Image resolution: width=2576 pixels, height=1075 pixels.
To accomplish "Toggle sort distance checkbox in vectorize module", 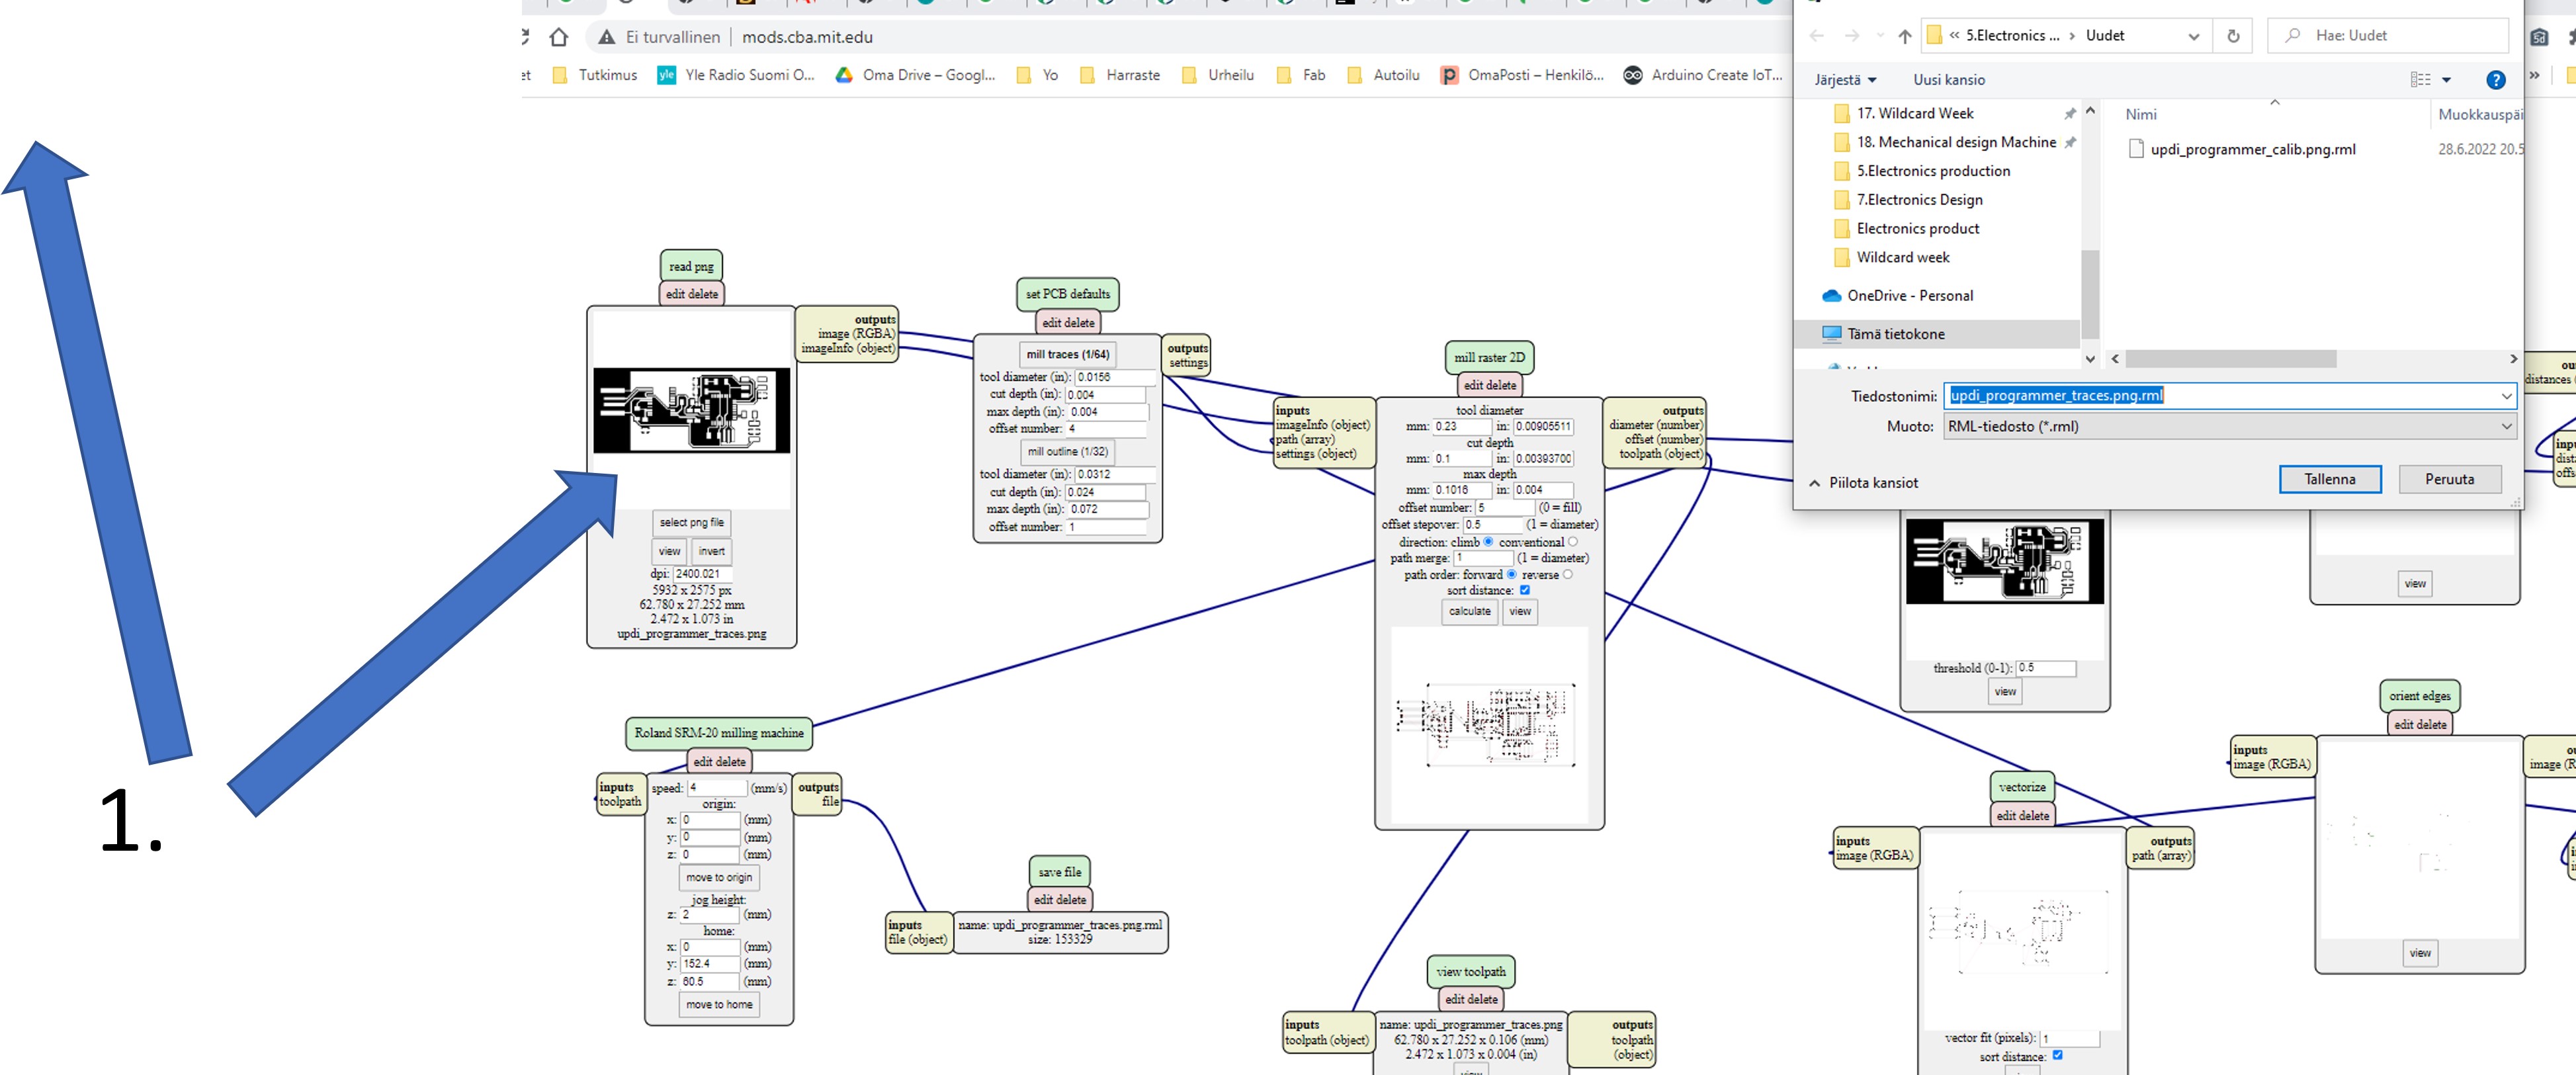I will pos(2057,1055).
